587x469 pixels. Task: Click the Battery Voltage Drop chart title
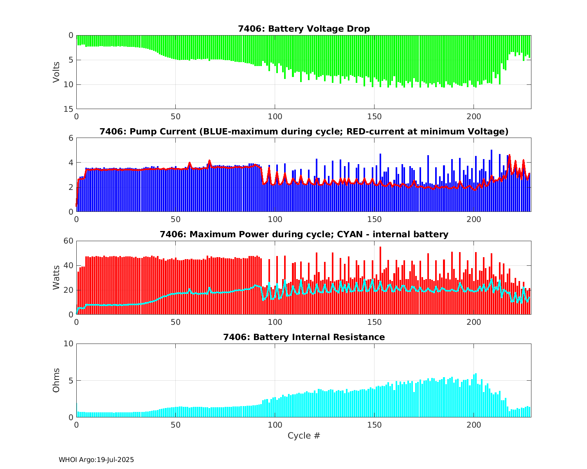click(x=304, y=29)
